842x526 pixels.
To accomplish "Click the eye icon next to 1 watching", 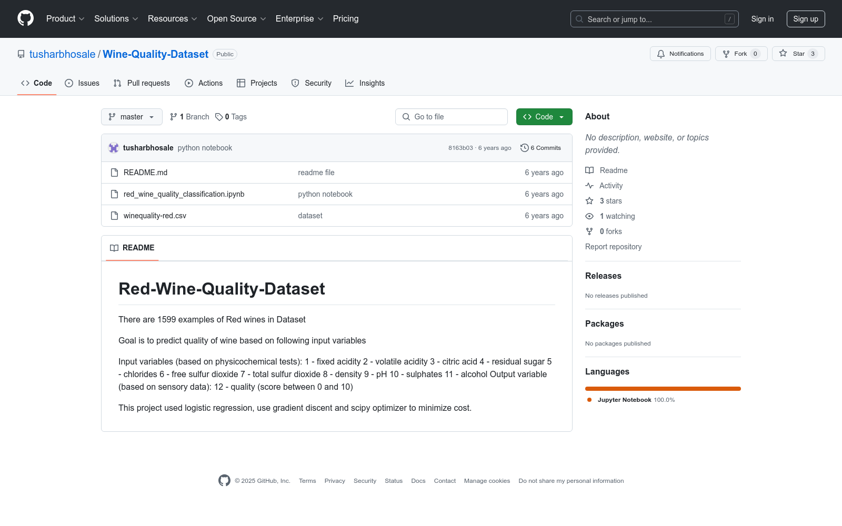I will 589,216.
